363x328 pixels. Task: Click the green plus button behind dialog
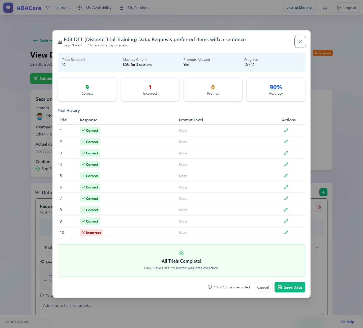coord(323,192)
